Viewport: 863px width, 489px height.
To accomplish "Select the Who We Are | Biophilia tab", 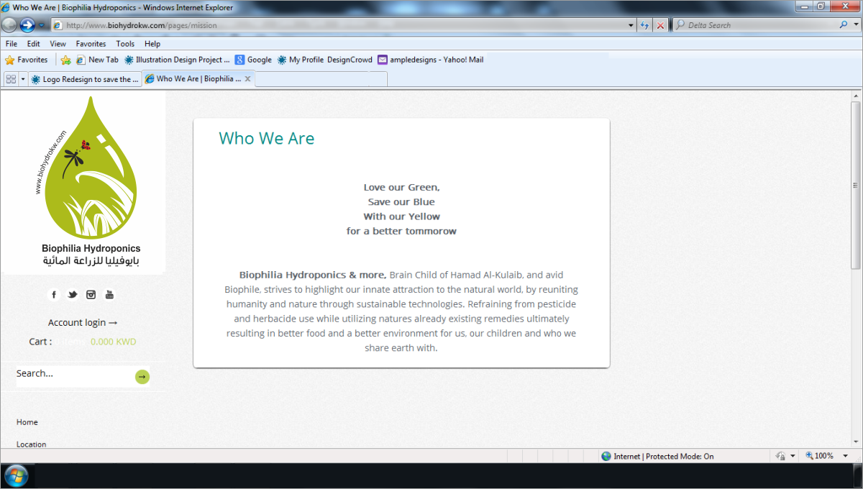I will pyautogui.click(x=193, y=79).
